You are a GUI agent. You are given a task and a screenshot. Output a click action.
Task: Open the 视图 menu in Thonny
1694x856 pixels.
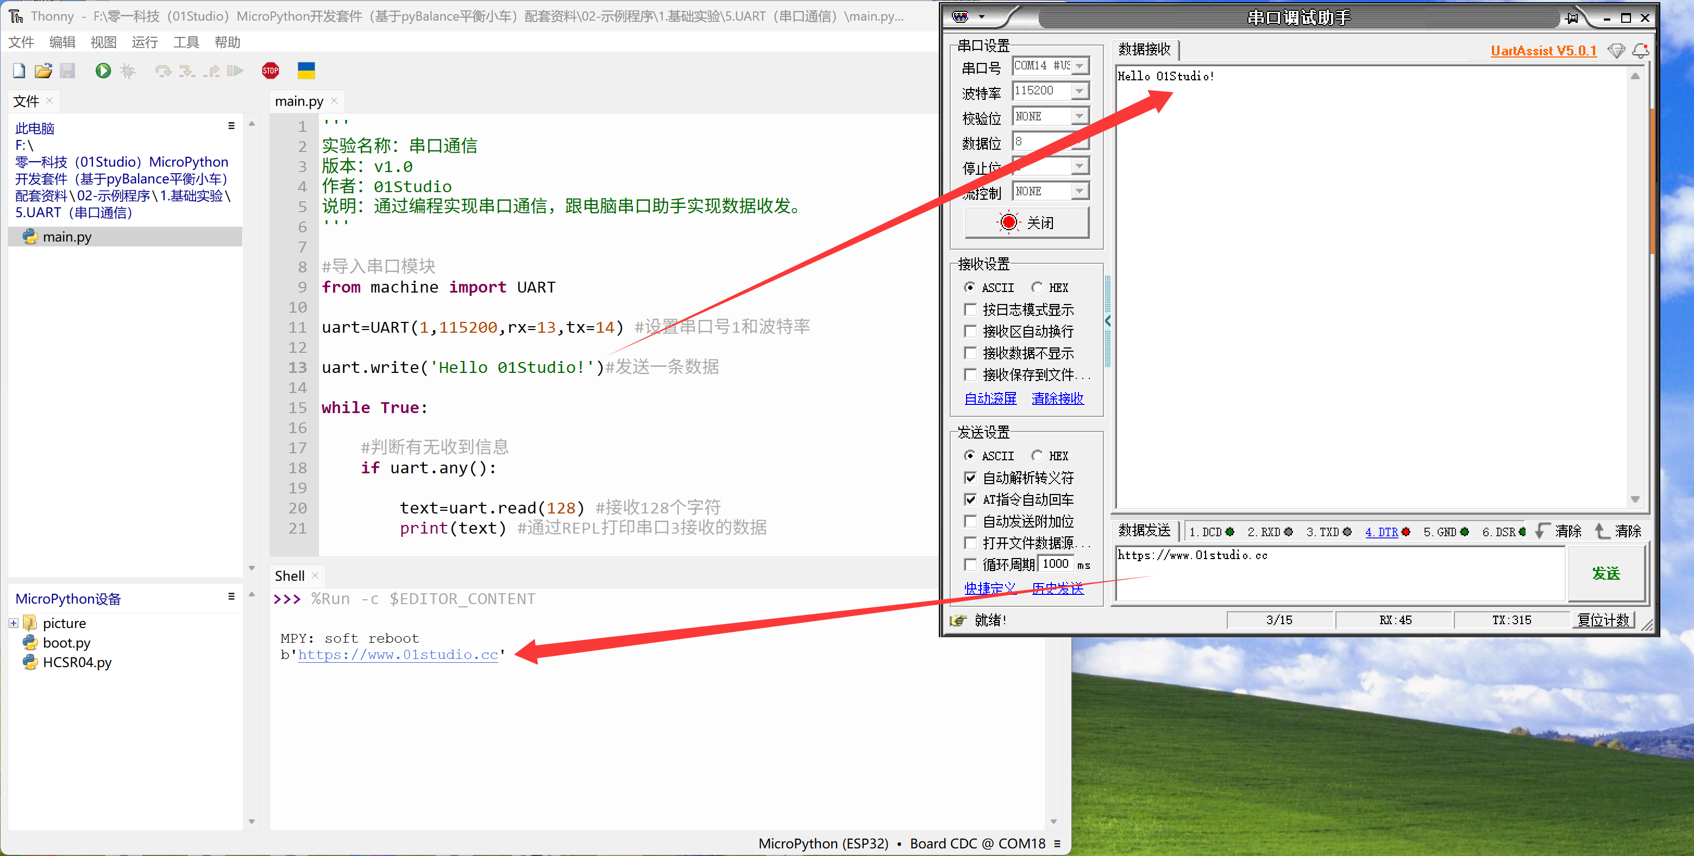[103, 42]
